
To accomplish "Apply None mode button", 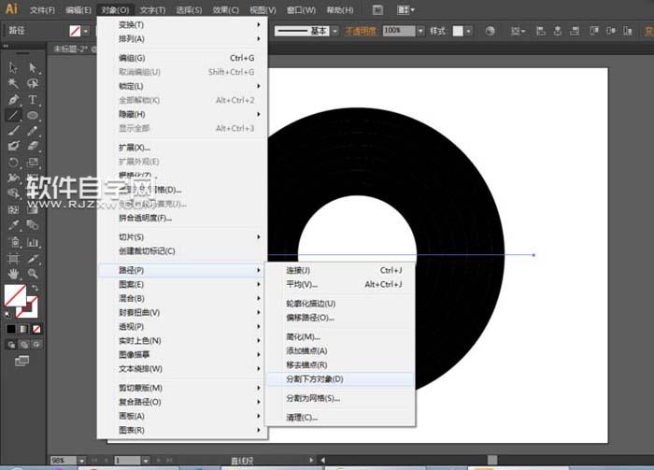I will 36,329.
